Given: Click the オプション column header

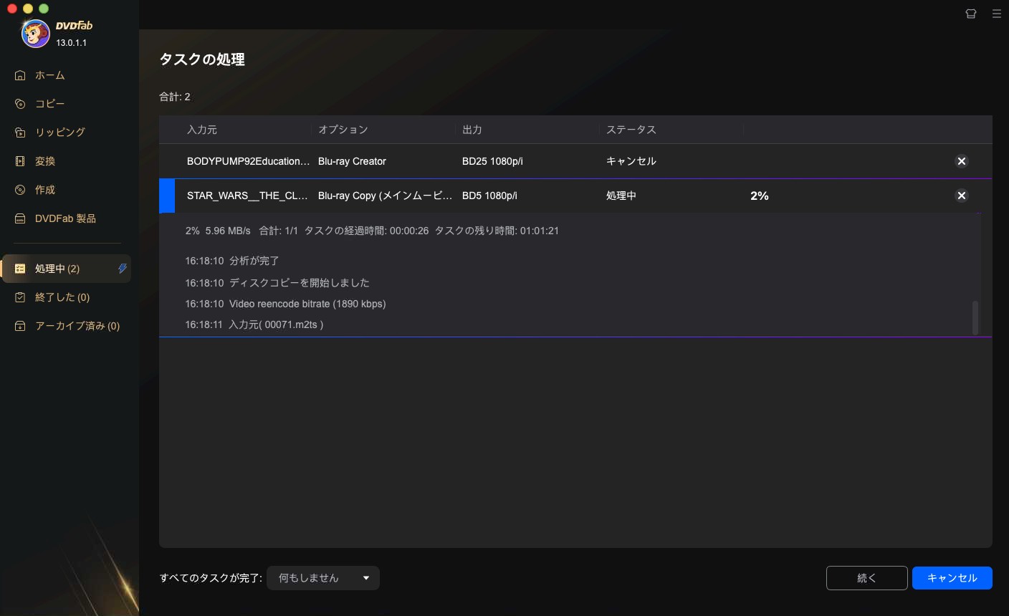Looking at the screenshot, I should pos(343,130).
